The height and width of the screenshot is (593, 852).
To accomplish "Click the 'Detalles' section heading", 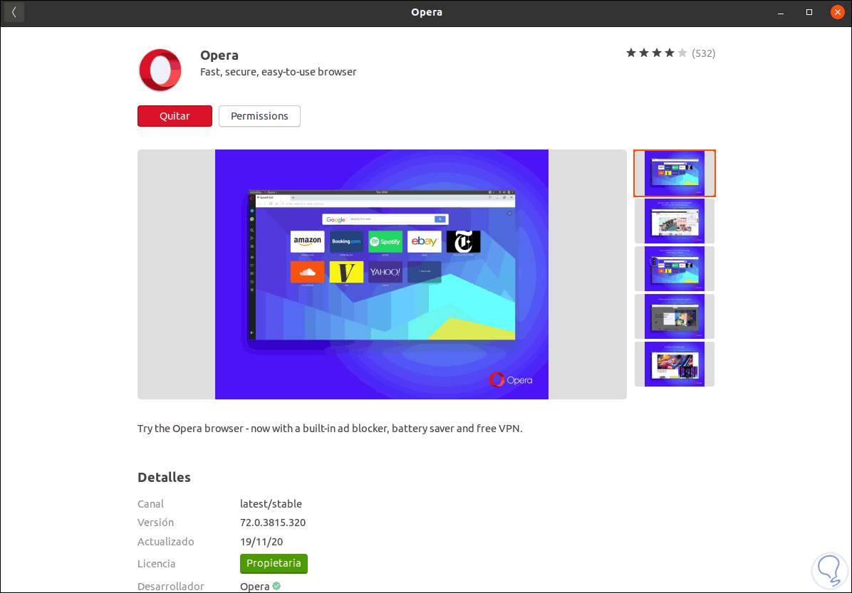I will (x=164, y=478).
